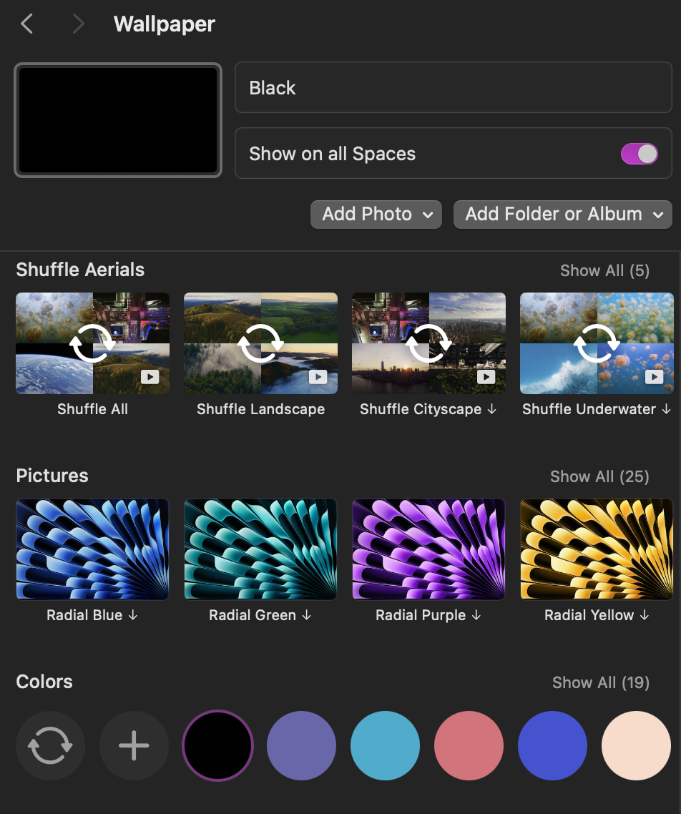Click the back navigation chevron
Viewport: 681px width, 814px height.
pos(26,24)
